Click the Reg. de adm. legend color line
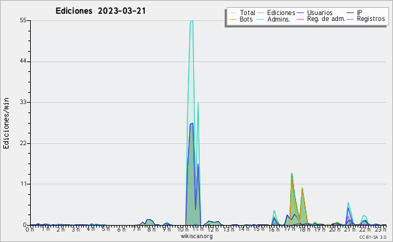The image size is (393, 242). click(x=300, y=19)
